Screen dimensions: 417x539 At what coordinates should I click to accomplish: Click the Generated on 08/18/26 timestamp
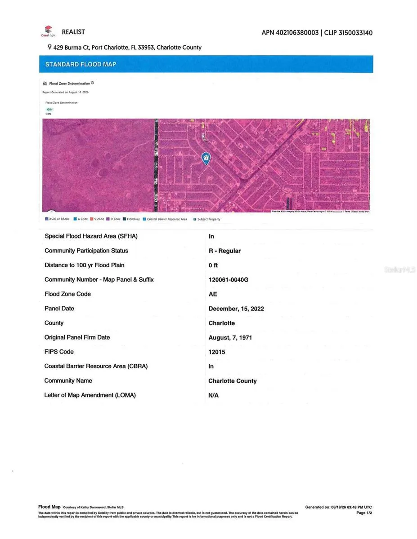[338, 507]
